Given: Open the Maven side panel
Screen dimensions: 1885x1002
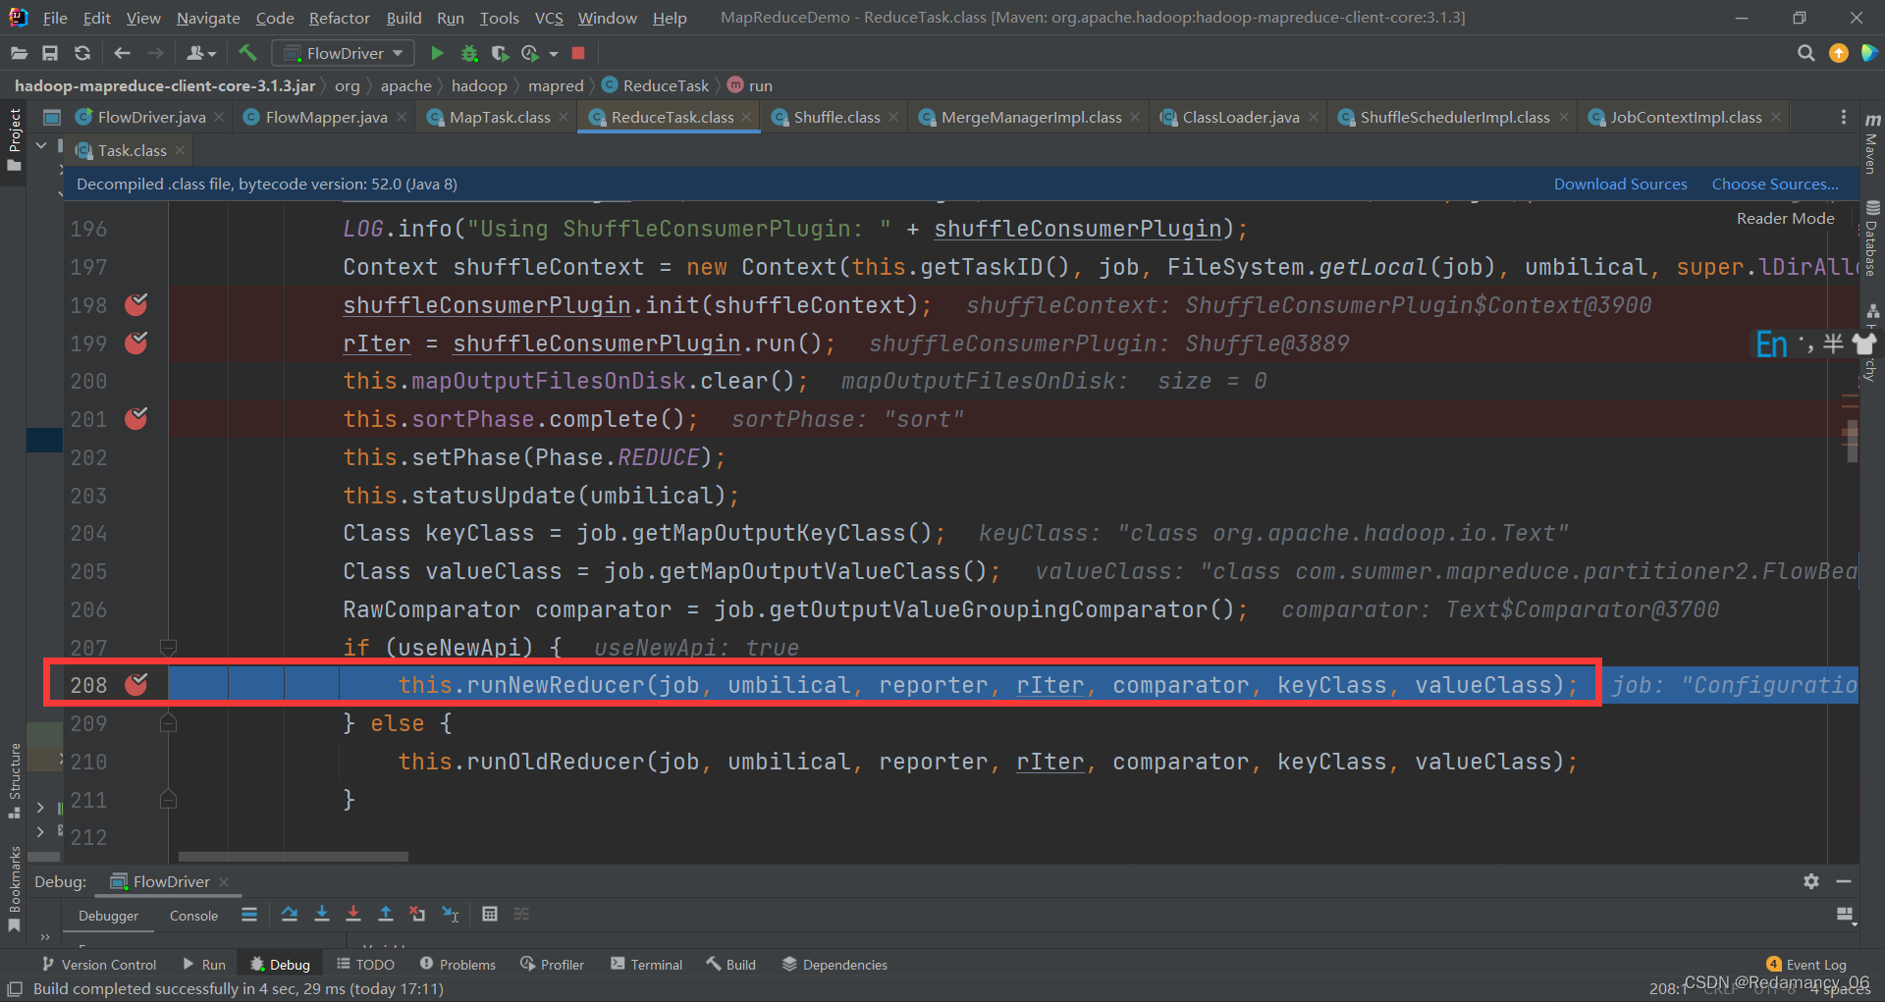Looking at the screenshot, I should 1872,143.
